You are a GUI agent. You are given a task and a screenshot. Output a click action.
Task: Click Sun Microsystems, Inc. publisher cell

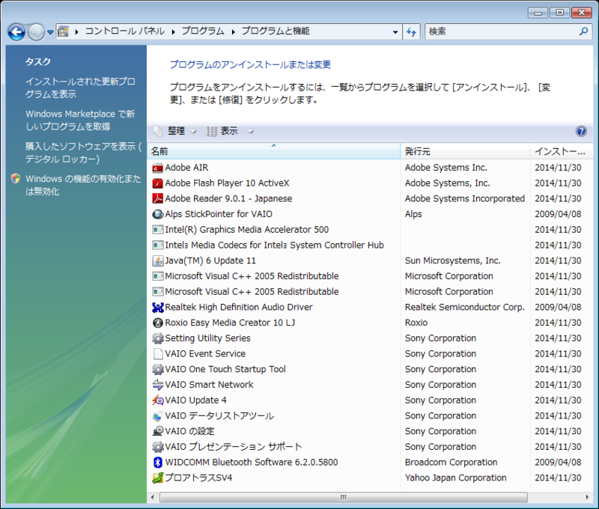pyautogui.click(x=453, y=260)
